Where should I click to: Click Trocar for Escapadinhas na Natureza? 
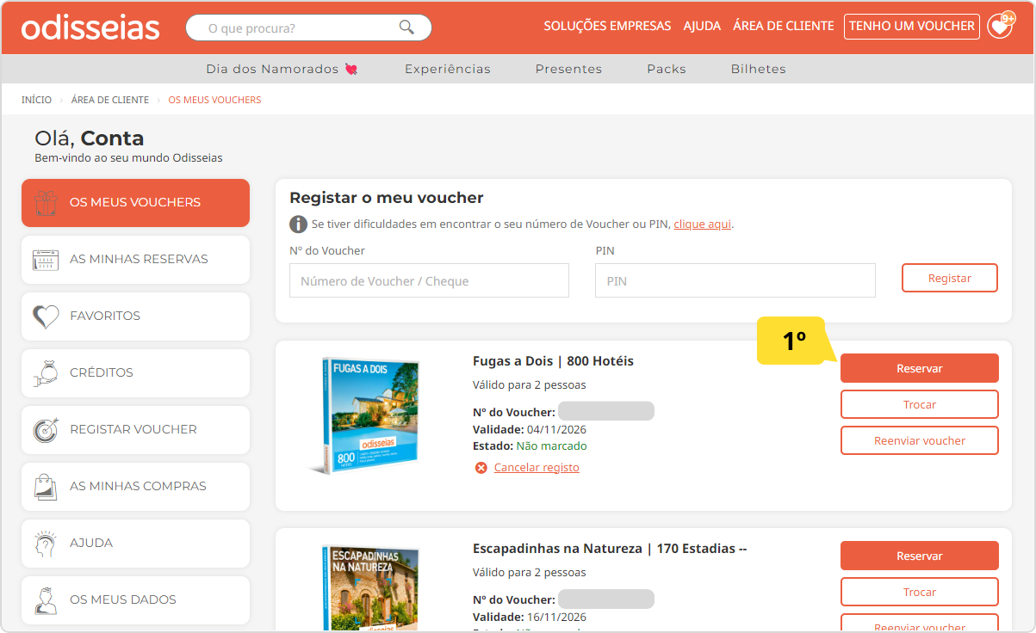[920, 592]
